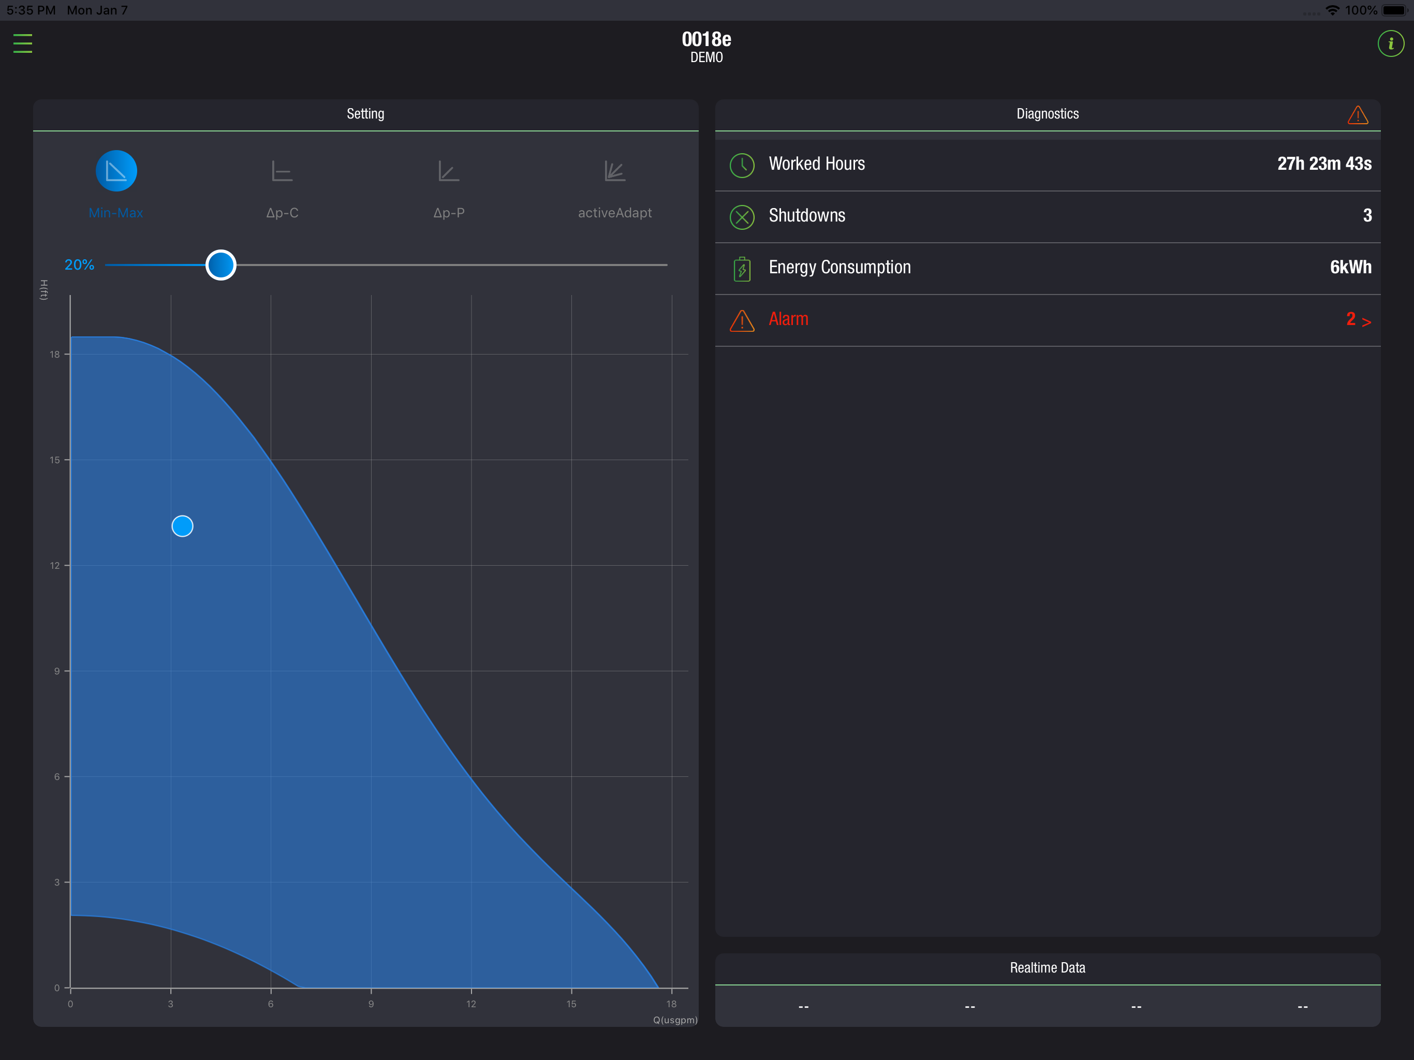Screen dimensions: 1414x1060
Task: Click the Setting panel header
Action: [365, 114]
